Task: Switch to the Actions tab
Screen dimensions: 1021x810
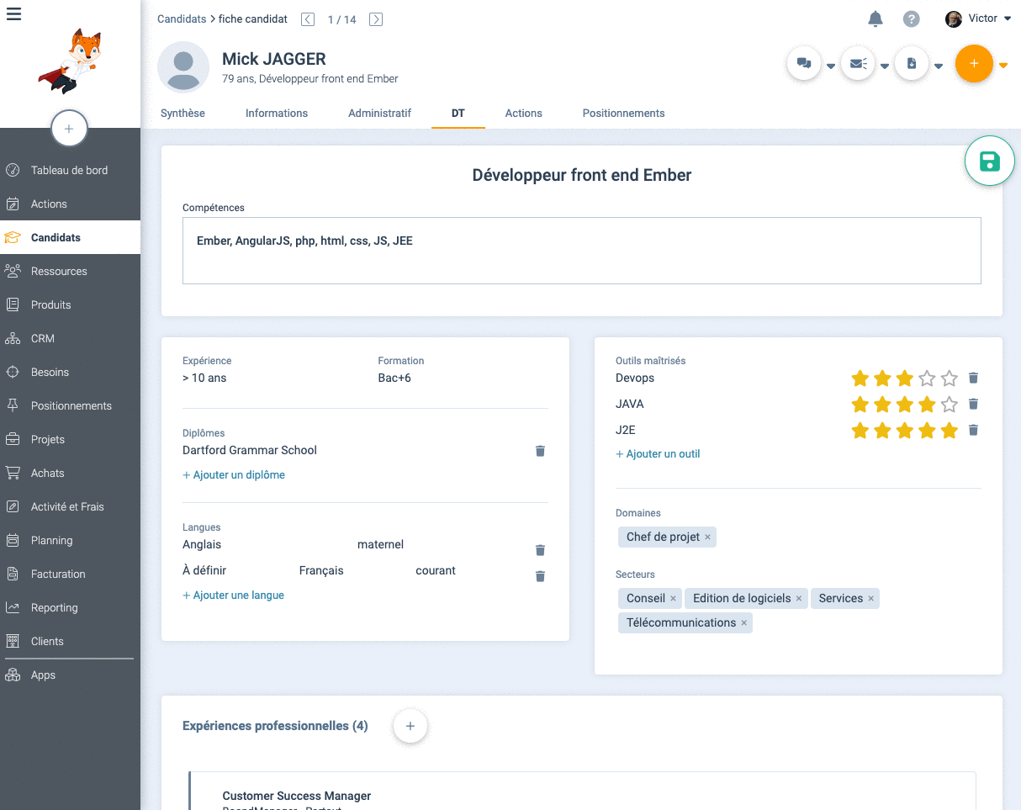Action: [x=524, y=113]
